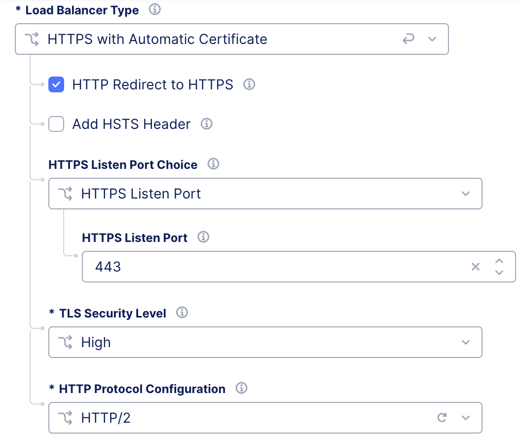The height and width of the screenshot is (437, 520).
Task: Click the info icon beside the HTTPS Listen Port label
Action: coord(203,238)
